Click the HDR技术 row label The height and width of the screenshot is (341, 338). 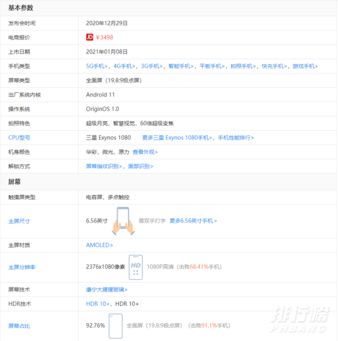coord(20,304)
